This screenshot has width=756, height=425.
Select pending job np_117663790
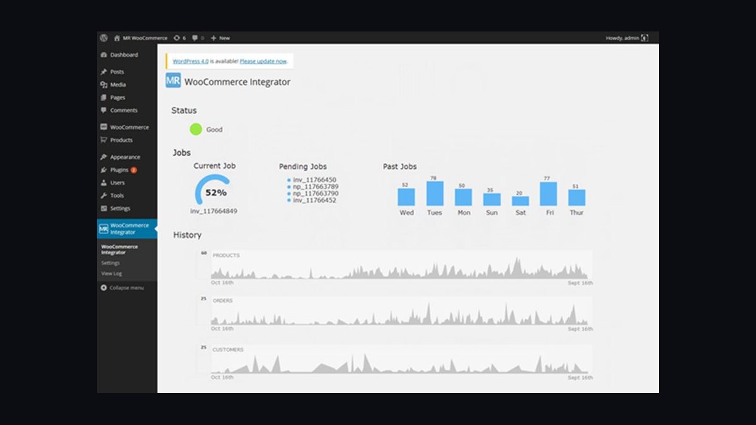[x=316, y=193]
